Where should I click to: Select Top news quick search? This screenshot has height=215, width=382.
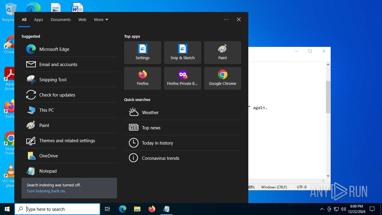point(183,128)
